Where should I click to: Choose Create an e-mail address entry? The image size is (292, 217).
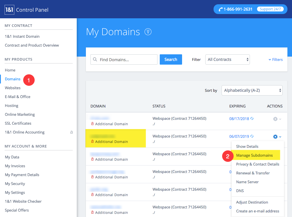click(258, 211)
